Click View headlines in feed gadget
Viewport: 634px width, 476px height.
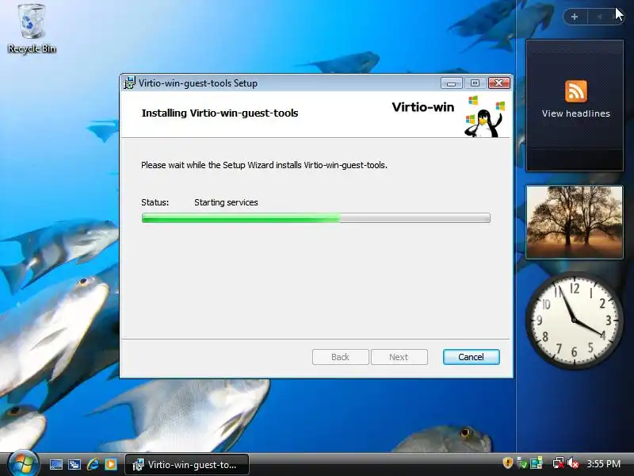(x=576, y=113)
